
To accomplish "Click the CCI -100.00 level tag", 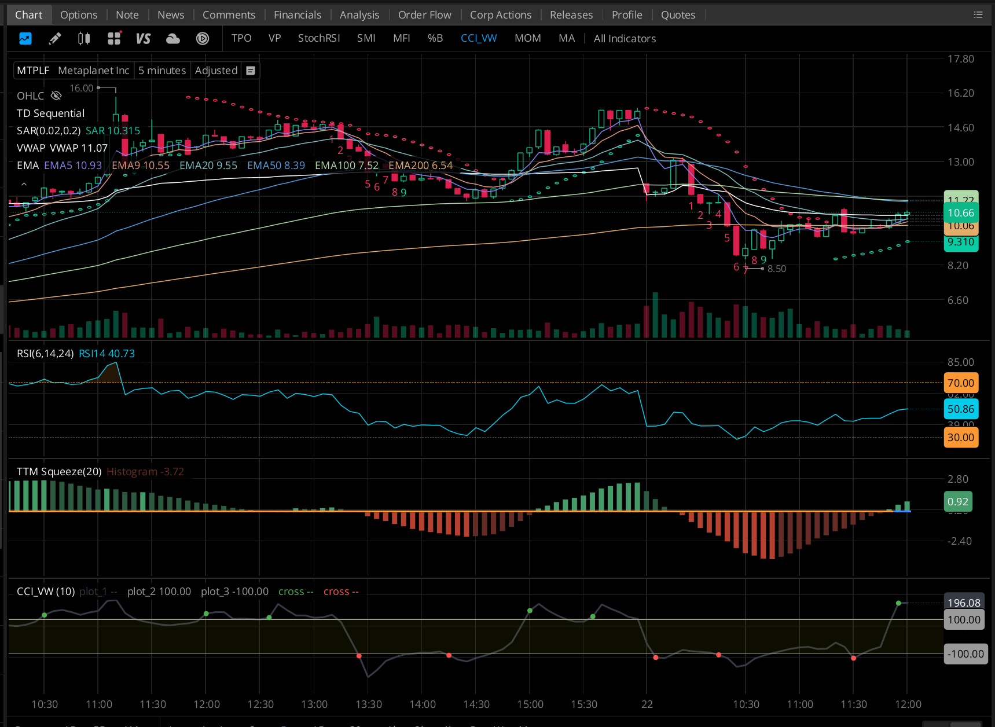I will click(965, 654).
